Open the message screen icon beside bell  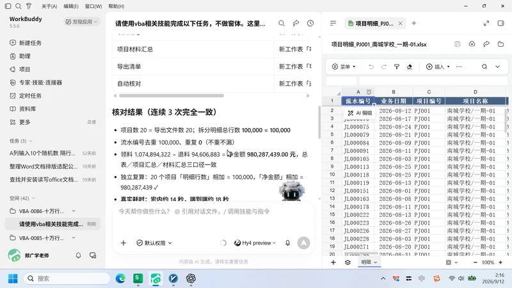[x=93, y=255]
